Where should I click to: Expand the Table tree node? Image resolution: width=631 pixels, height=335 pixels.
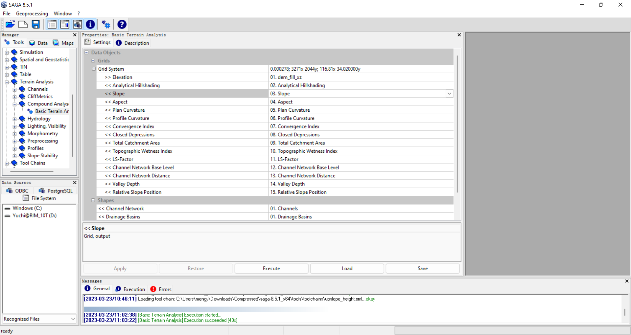7,75
